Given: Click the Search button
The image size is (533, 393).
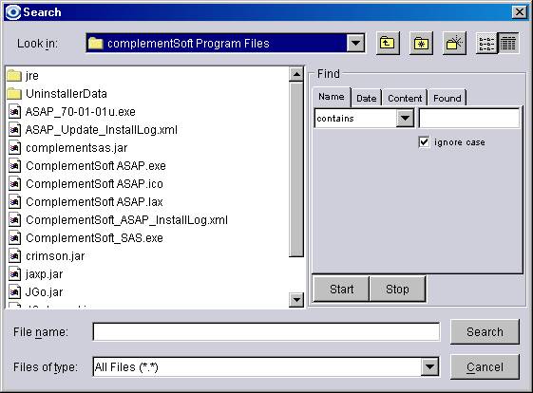Looking at the screenshot, I should pos(485,331).
